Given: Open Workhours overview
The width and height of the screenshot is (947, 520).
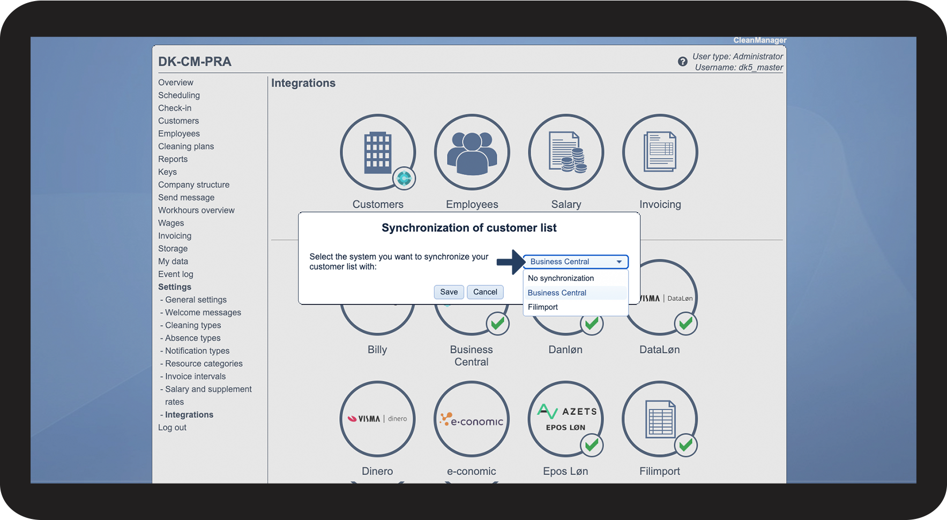Looking at the screenshot, I should [196, 210].
